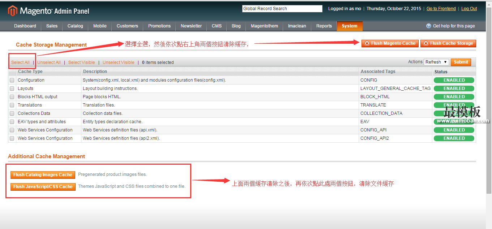Navigate to the Blog menu
The height and width of the screenshot is (229, 492).
coord(236,26)
